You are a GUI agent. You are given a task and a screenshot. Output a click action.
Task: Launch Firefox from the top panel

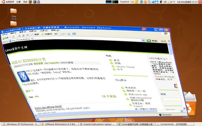pyautogui.click(x=30, y=2)
